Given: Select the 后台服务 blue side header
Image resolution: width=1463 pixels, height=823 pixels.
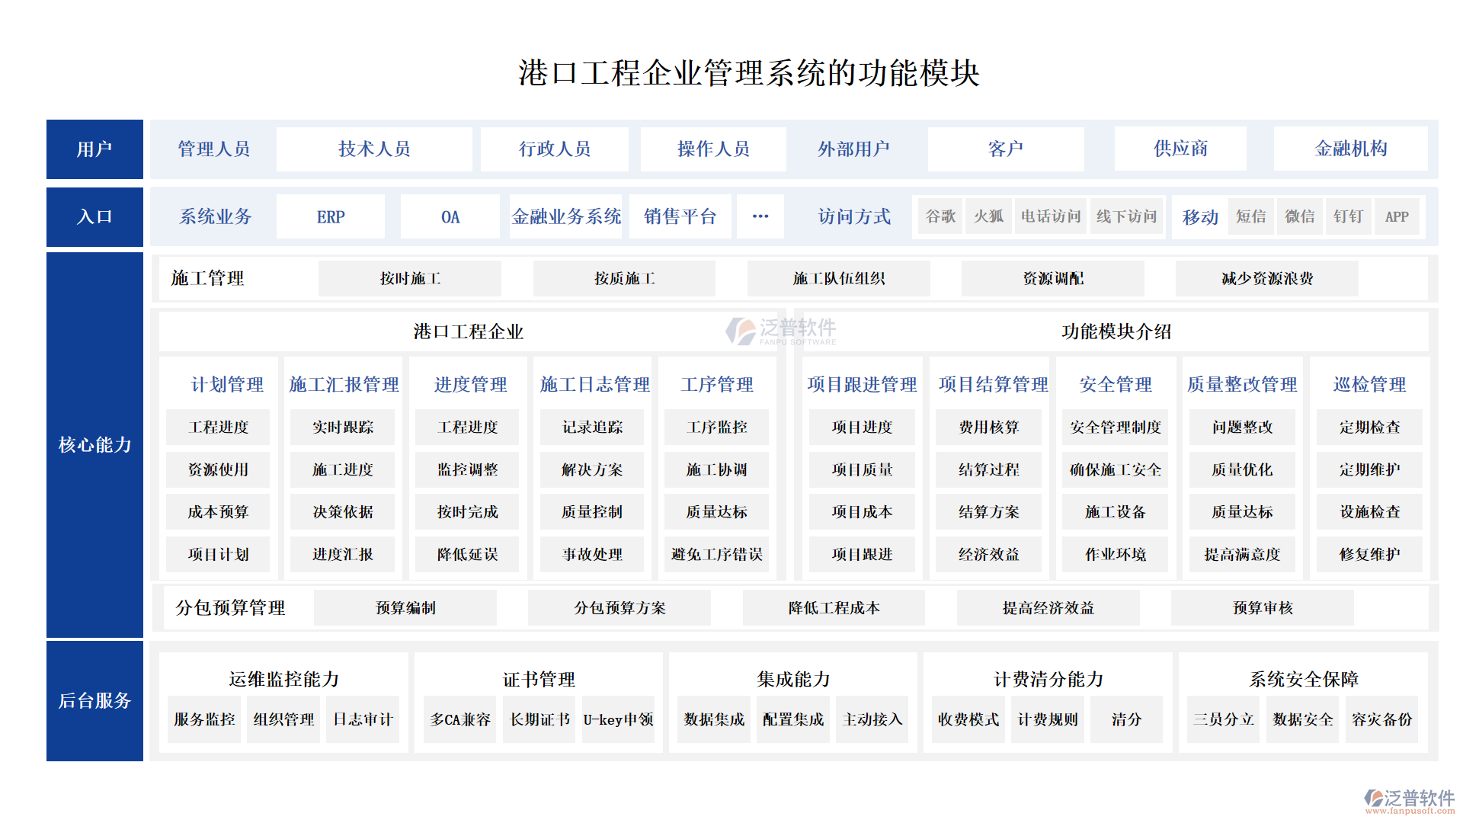Looking at the screenshot, I should point(94,700).
